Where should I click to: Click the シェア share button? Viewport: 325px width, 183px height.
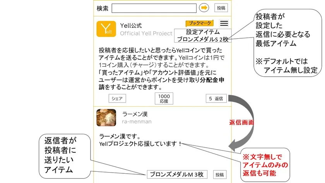pos(117,98)
